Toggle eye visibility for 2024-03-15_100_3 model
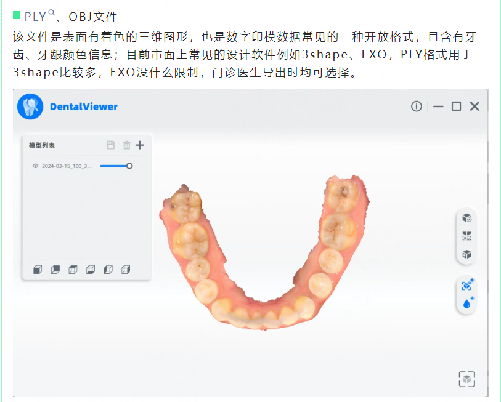The height and width of the screenshot is (402, 501). click(x=36, y=166)
